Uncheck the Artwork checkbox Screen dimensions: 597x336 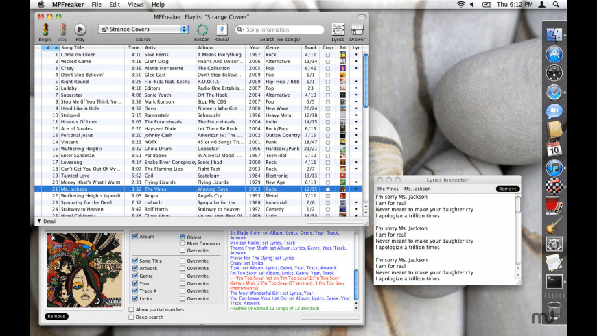[135, 269]
